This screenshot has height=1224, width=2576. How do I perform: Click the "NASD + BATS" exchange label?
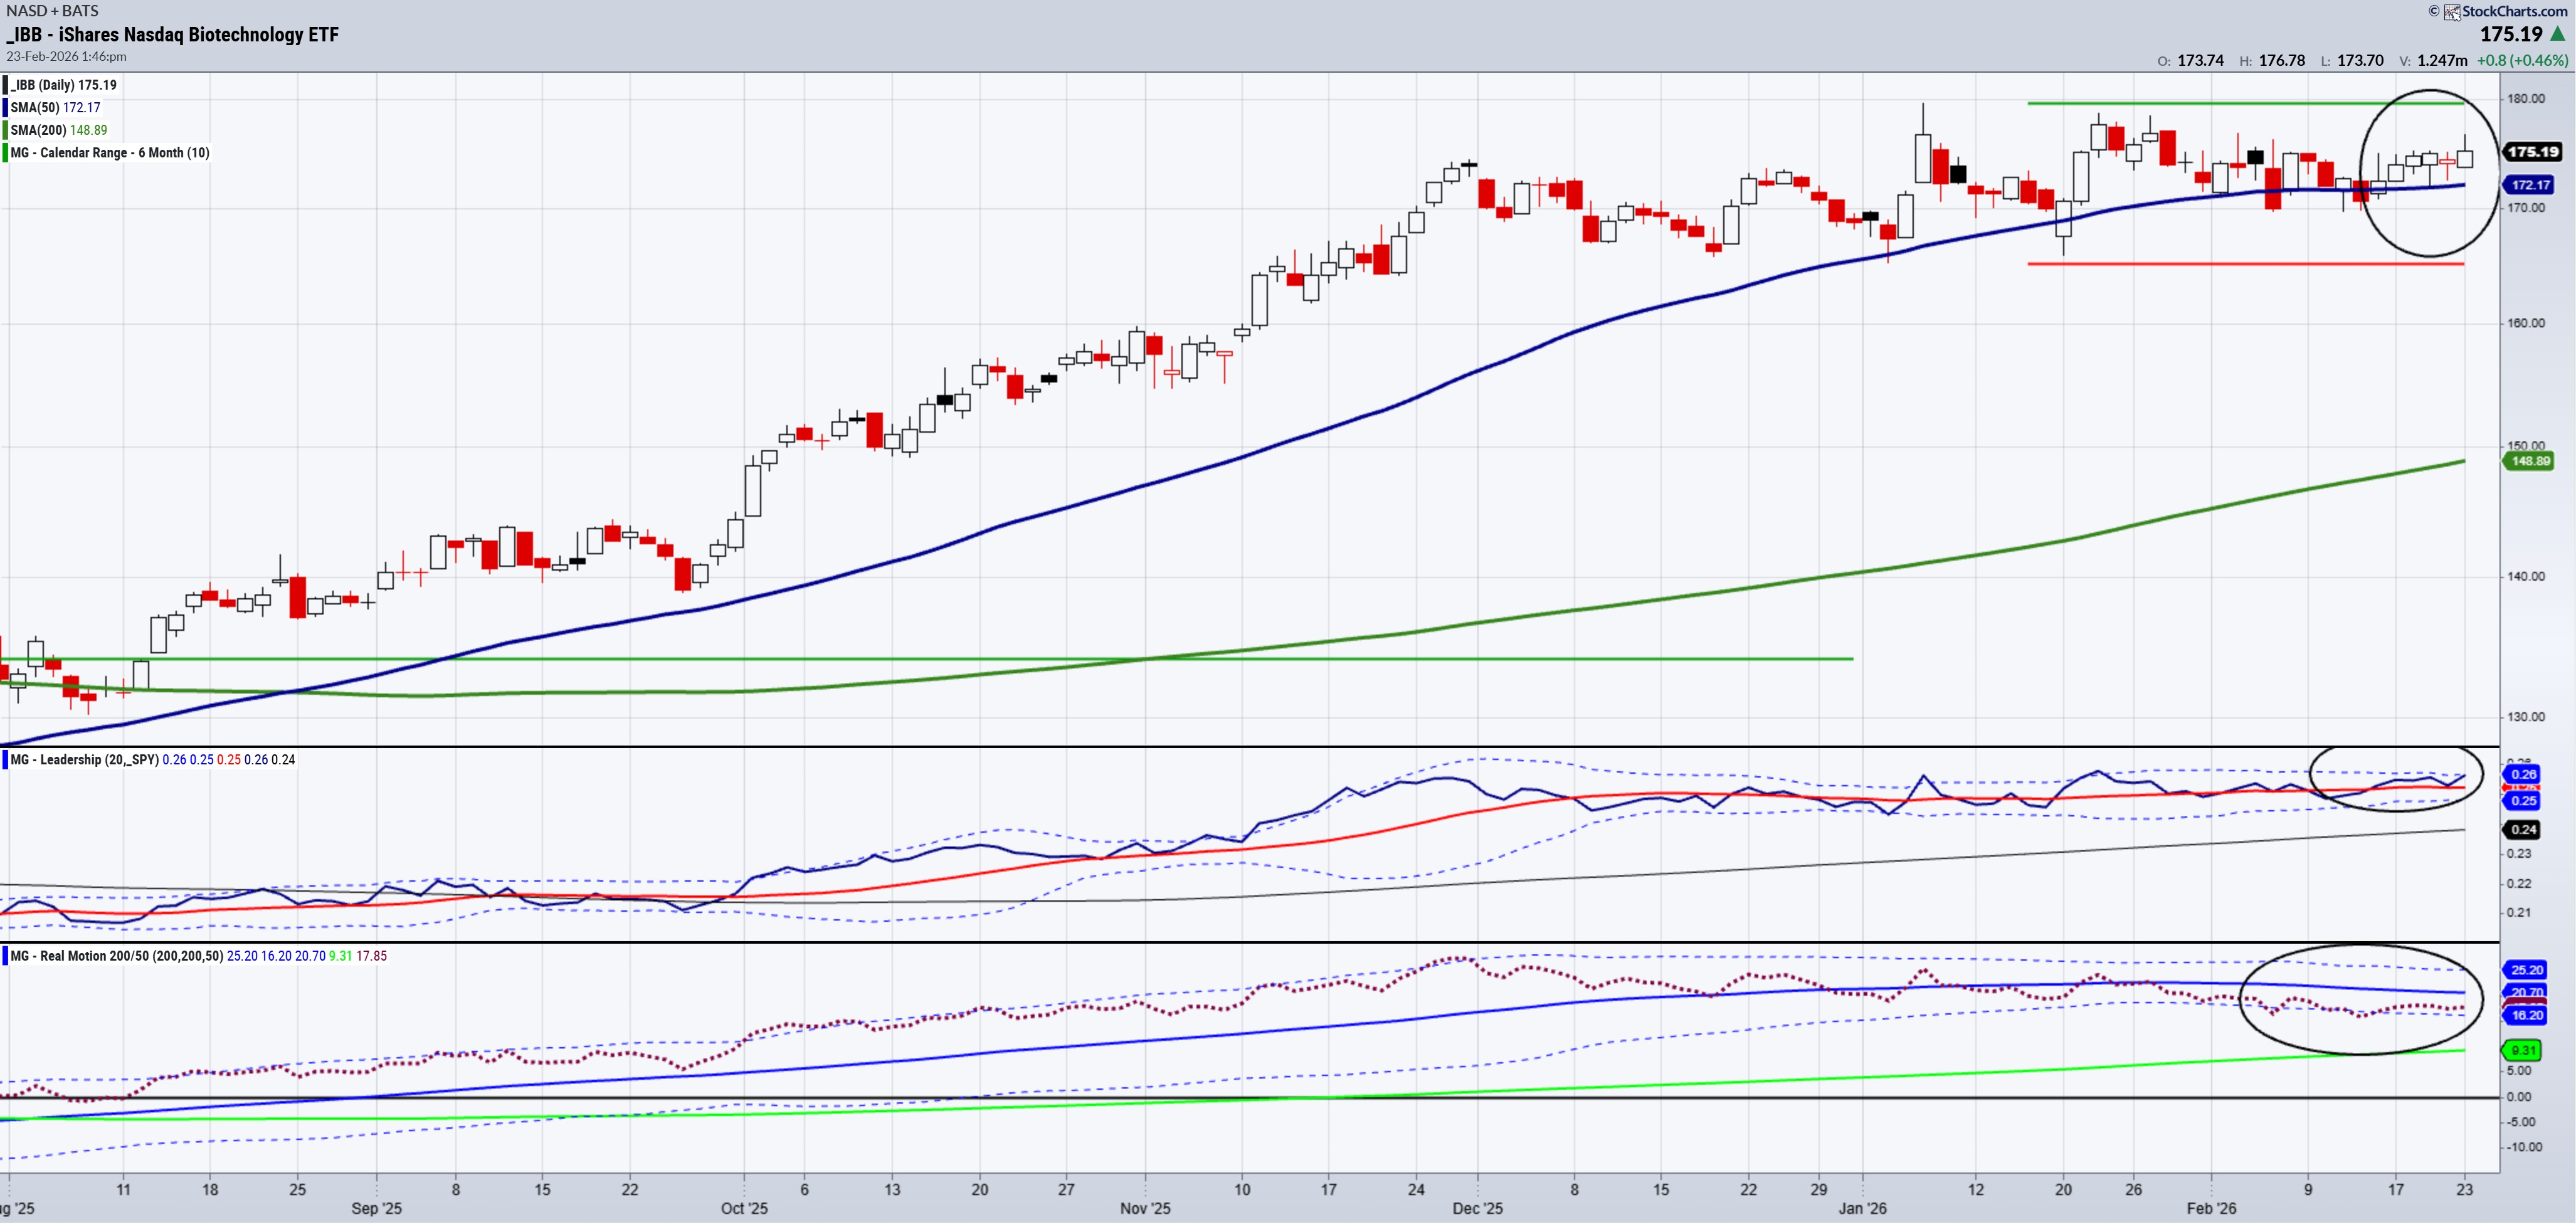click(x=52, y=11)
